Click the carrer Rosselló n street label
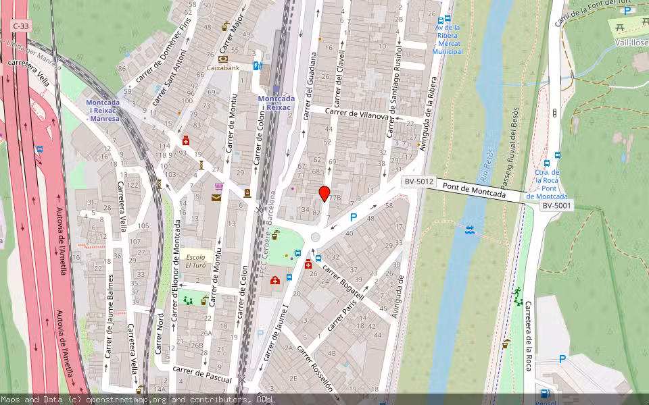Image resolution: width=649 pixels, height=405 pixels. (x=316, y=368)
